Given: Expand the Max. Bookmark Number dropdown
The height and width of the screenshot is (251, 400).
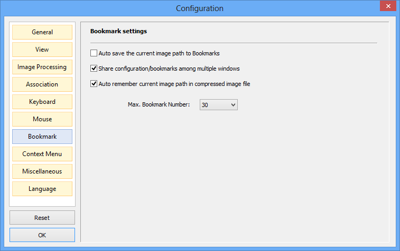Looking at the screenshot, I should point(219,104).
